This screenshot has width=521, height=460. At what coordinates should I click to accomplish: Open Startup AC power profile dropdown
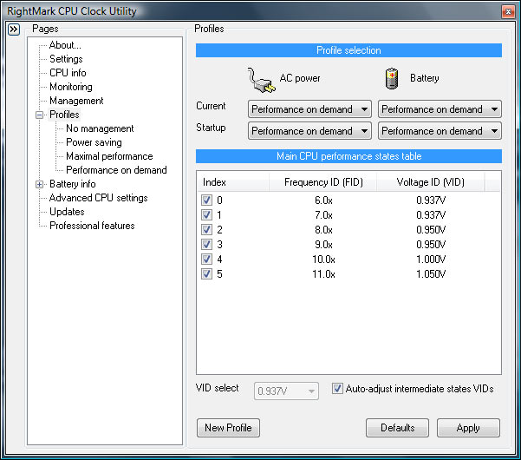pos(309,131)
